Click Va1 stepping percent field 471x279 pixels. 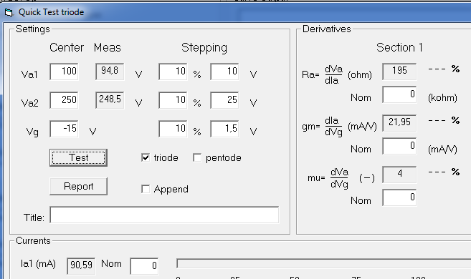tap(173, 72)
